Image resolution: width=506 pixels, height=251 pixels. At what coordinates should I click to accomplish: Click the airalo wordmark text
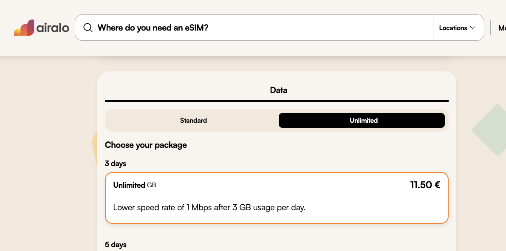tap(53, 28)
